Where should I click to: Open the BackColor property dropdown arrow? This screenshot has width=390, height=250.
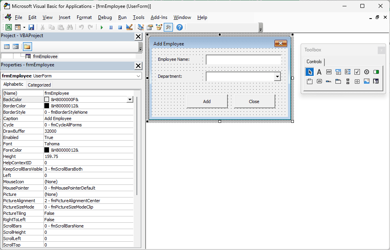coord(130,100)
